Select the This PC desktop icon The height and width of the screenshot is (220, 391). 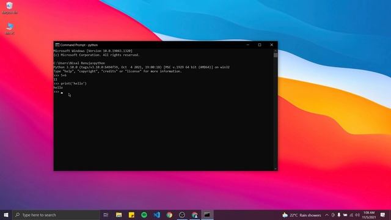coord(10,29)
